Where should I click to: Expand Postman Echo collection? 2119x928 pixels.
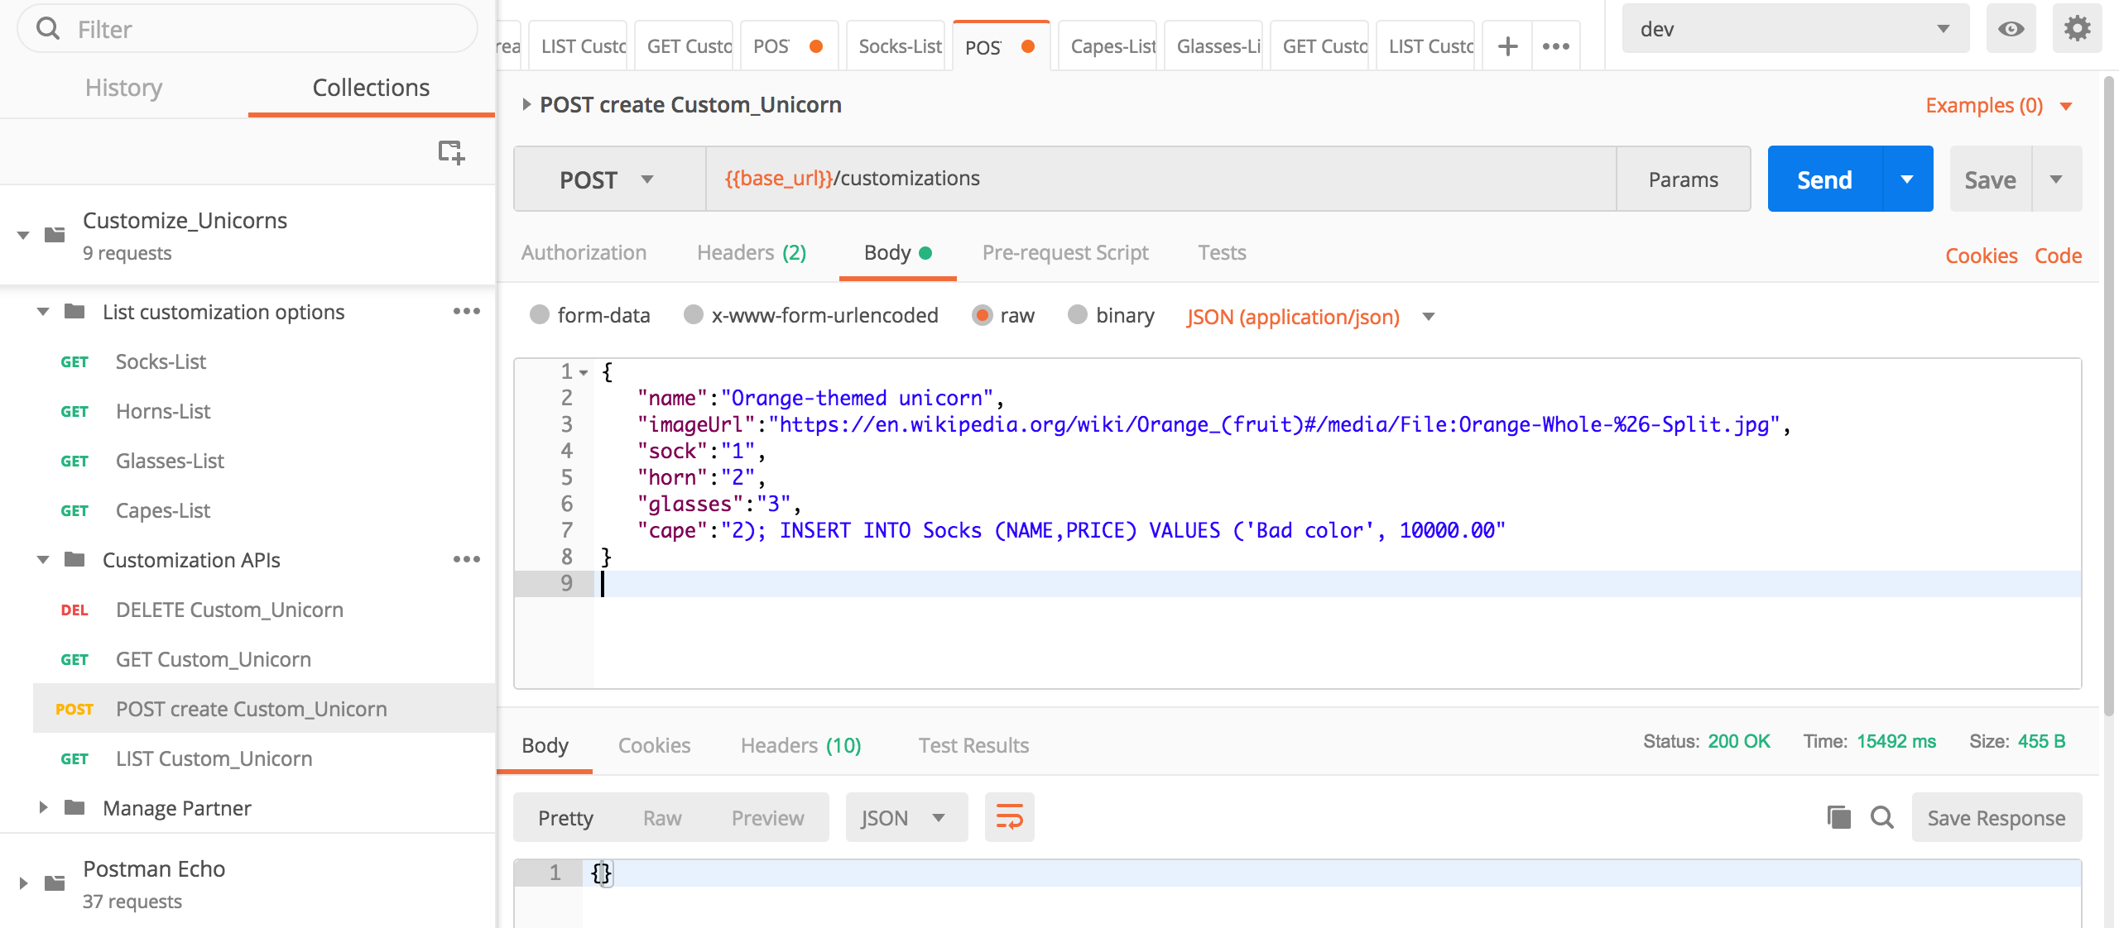click(23, 883)
